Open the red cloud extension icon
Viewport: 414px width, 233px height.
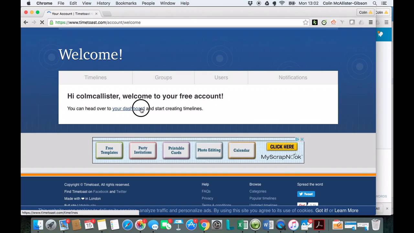[333, 22]
